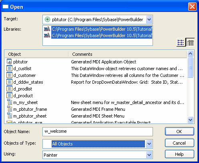Expand the Using Painter dropdown

149,155
